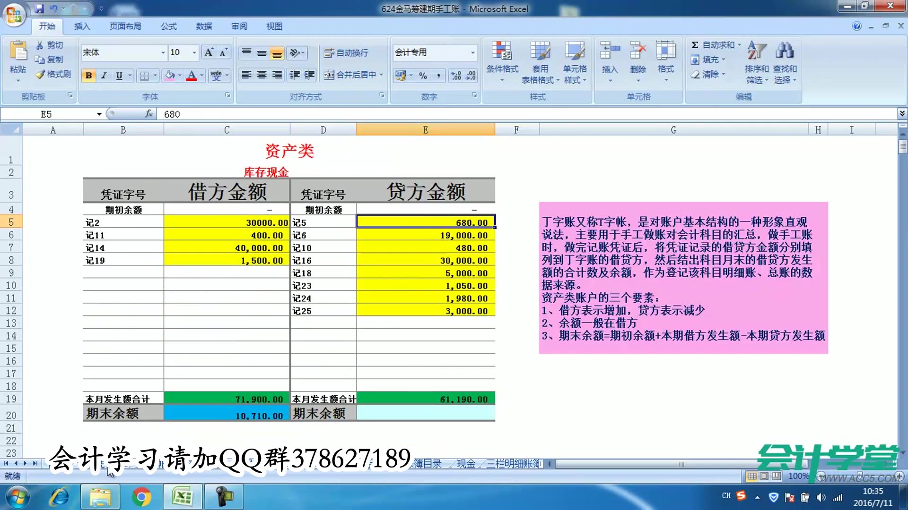This screenshot has width=908, height=510.
Task: Switch to the 插入 ribbon tab
Action: 81,26
